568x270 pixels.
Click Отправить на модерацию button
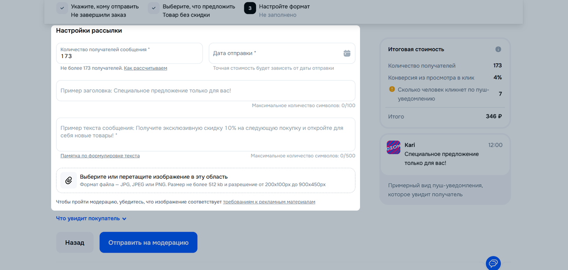point(148,242)
